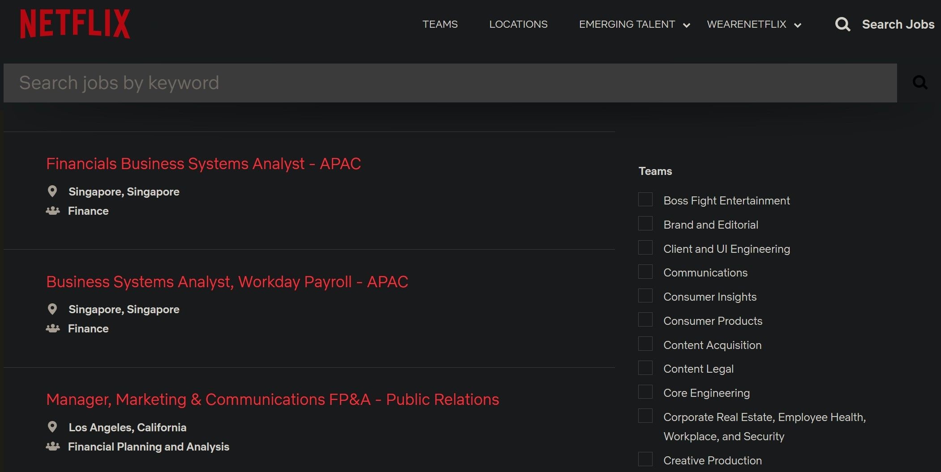Toggle the Consumer Insights checkbox
The width and height of the screenshot is (941, 472).
(x=645, y=296)
